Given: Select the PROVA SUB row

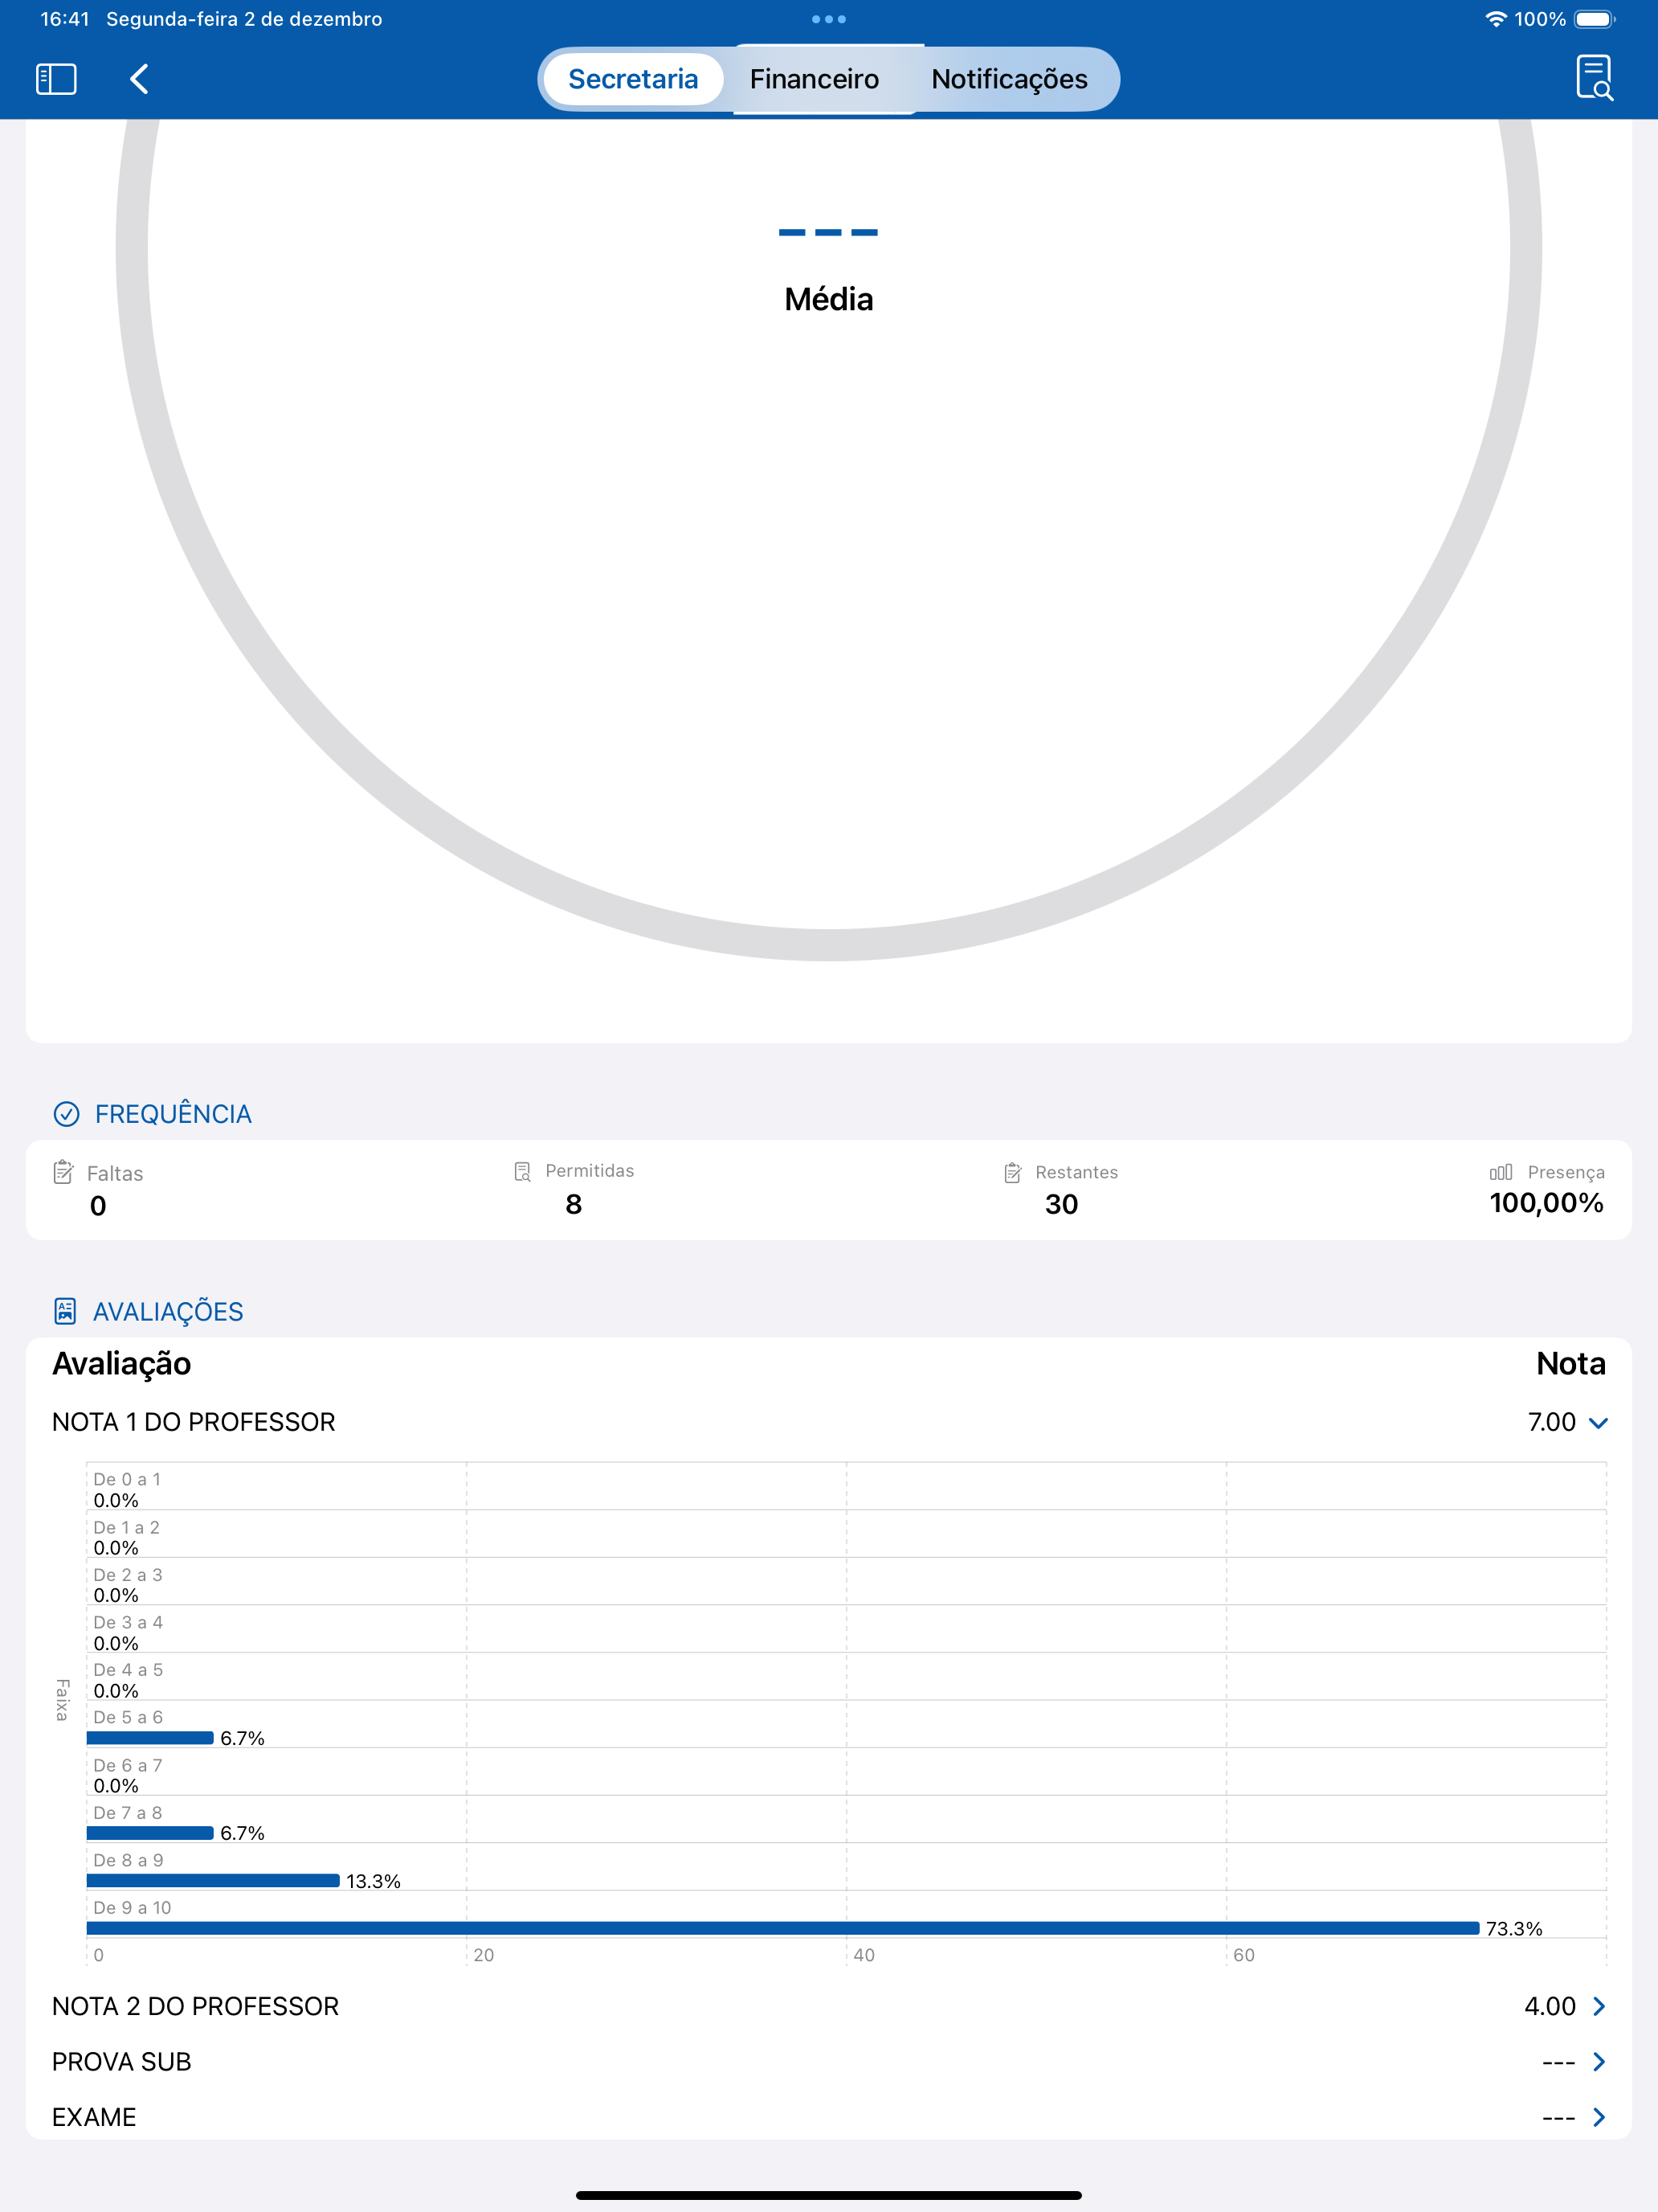Looking at the screenshot, I should click(x=828, y=2062).
